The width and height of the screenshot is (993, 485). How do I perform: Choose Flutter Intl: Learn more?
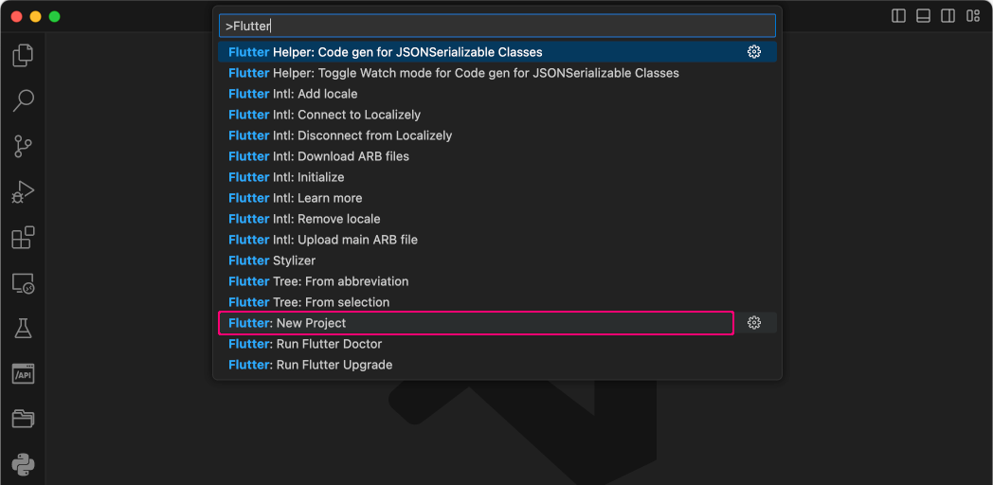coord(497,198)
